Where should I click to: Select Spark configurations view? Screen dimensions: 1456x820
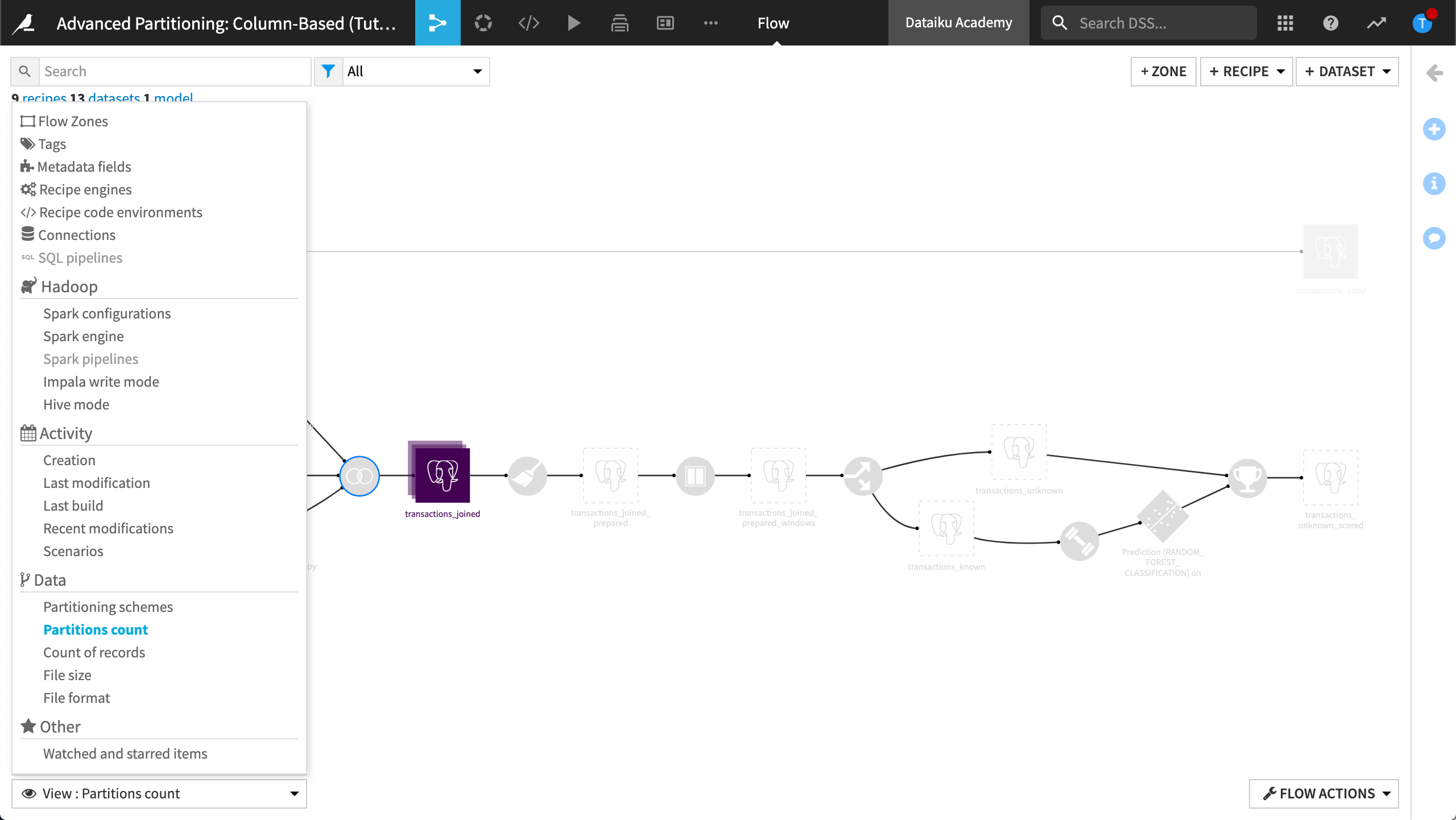pyautogui.click(x=107, y=313)
